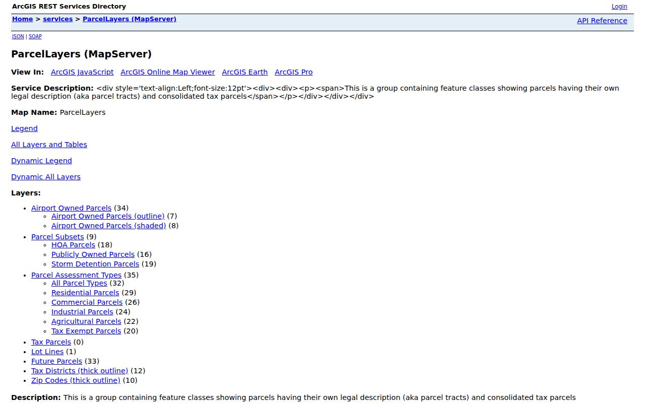Open Tax Districts (thick outline) layer

(x=80, y=371)
